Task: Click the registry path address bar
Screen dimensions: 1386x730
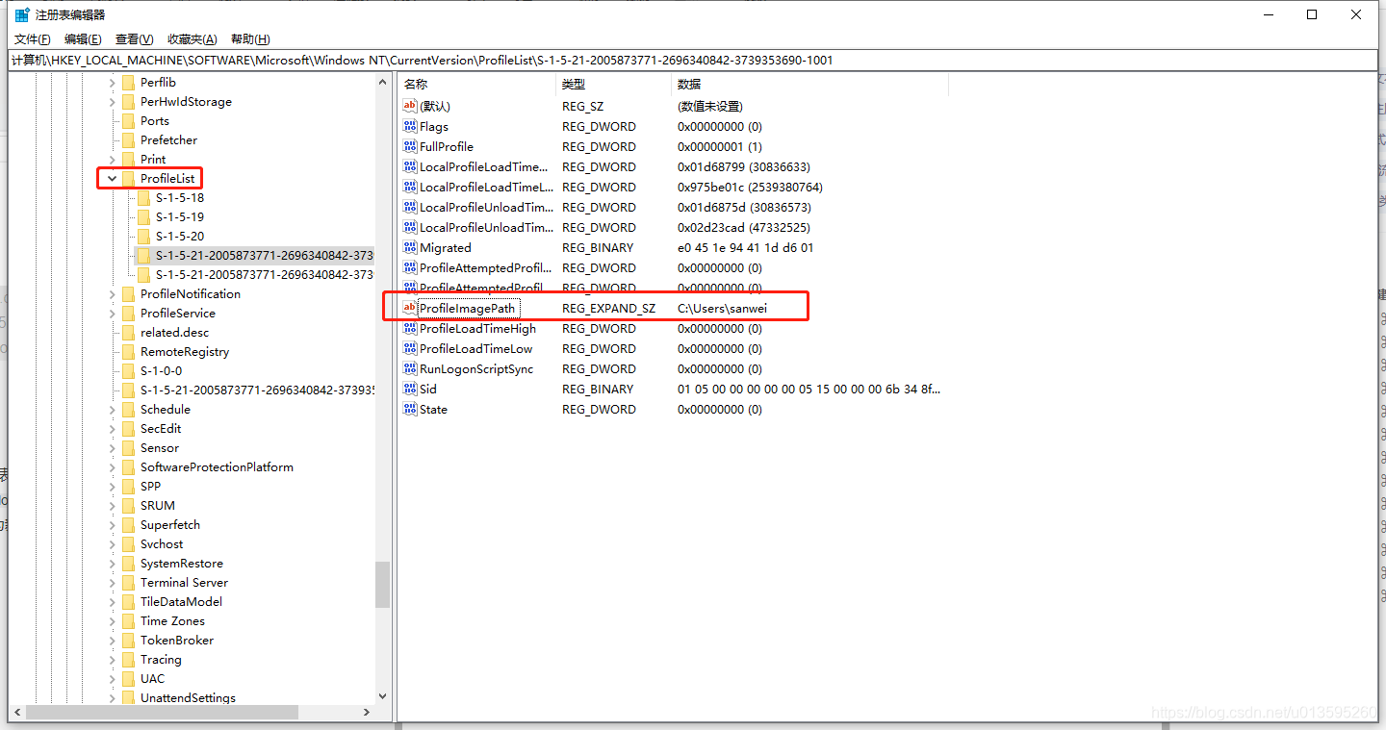Action: pos(693,60)
